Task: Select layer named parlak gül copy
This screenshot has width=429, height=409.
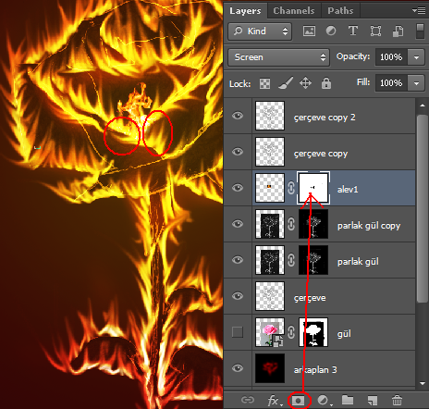Action: click(369, 226)
